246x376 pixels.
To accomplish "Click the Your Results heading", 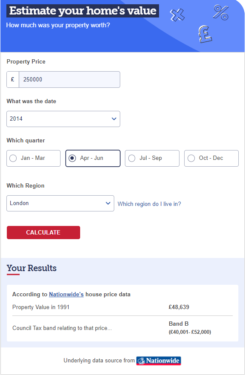I will [32, 268].
